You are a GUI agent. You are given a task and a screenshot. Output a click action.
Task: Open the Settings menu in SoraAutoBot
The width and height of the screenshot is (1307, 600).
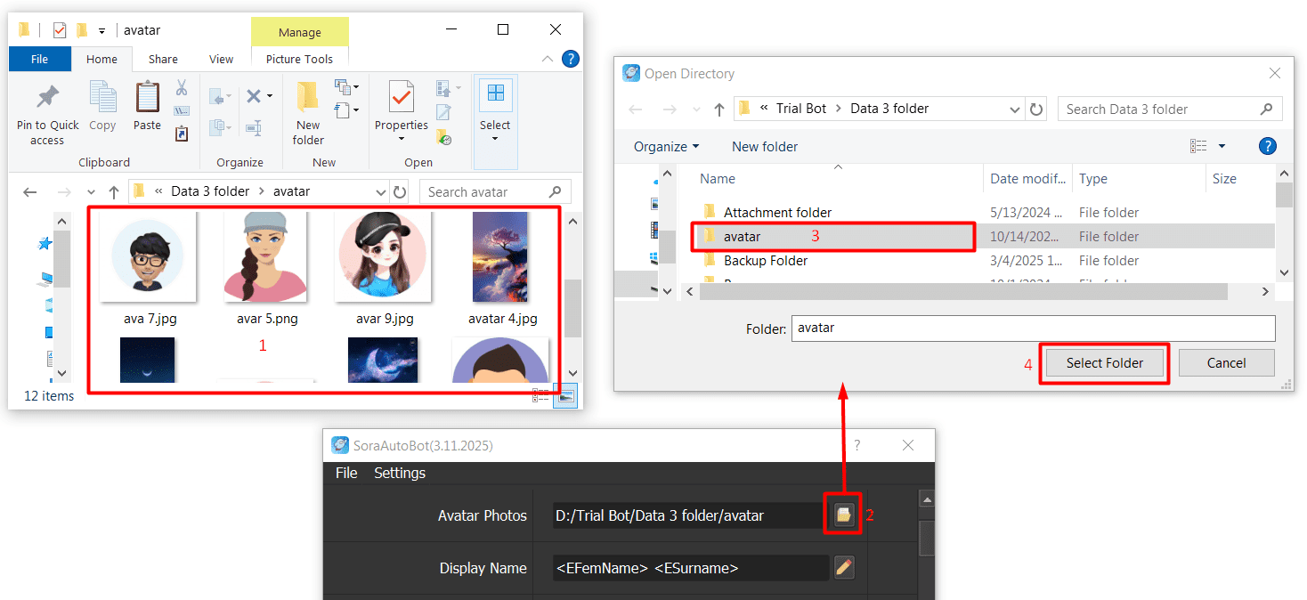pos(399,473)
